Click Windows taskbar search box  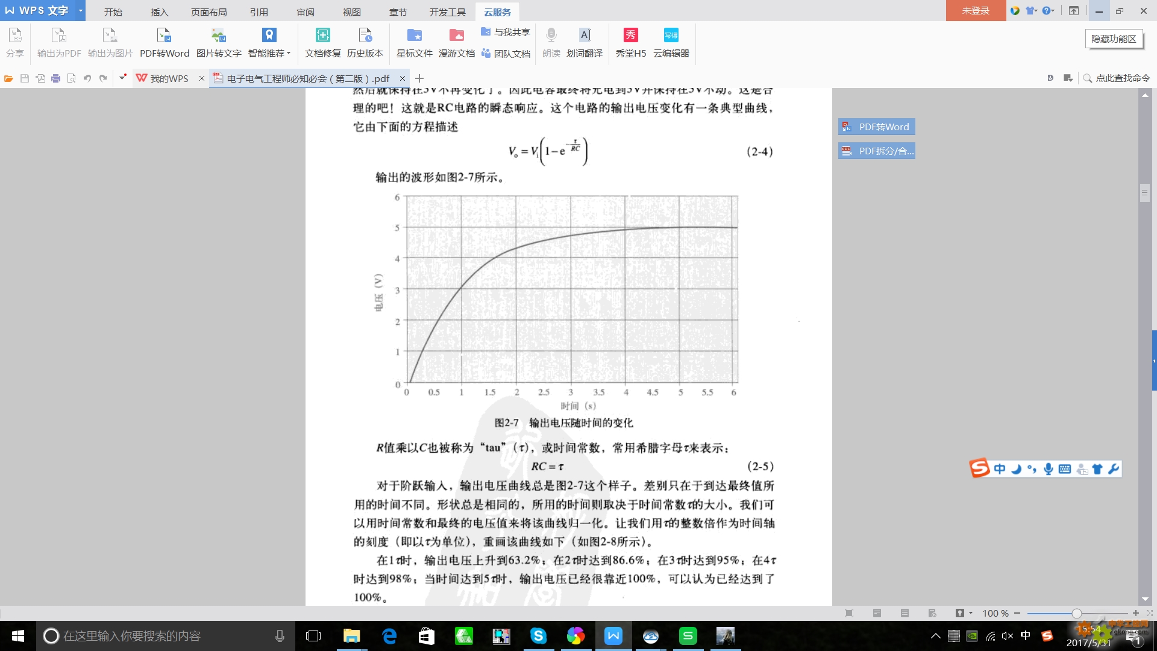click(166, 636)
